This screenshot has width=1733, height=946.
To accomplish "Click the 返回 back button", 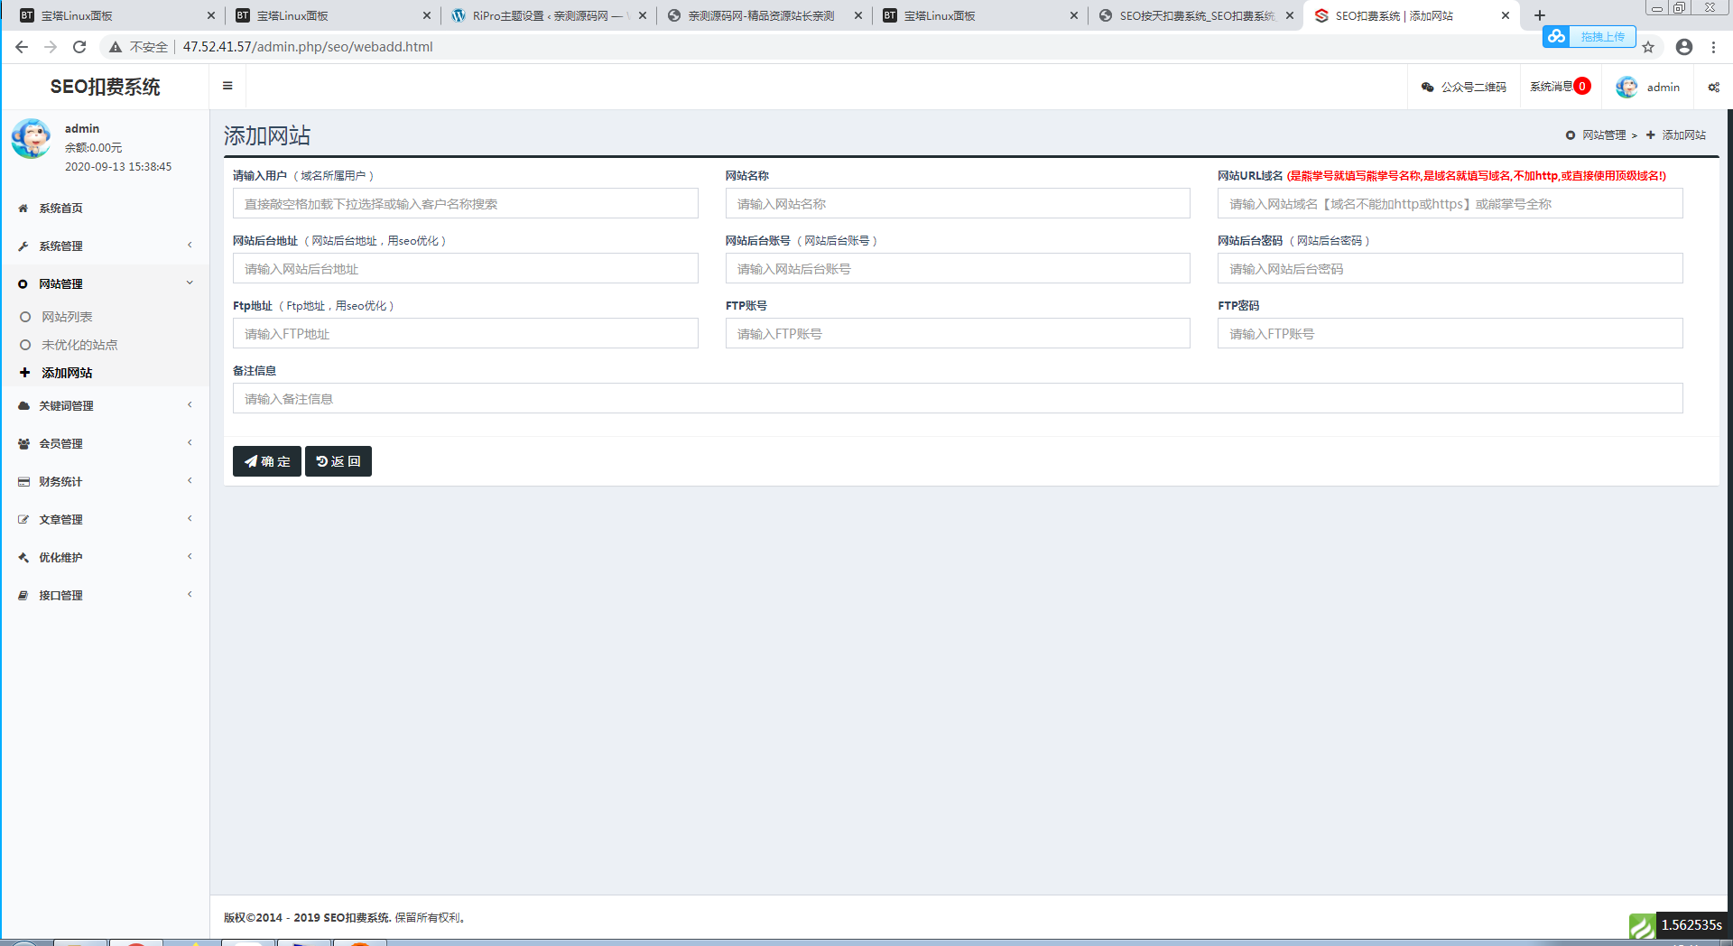I will 338,461.
